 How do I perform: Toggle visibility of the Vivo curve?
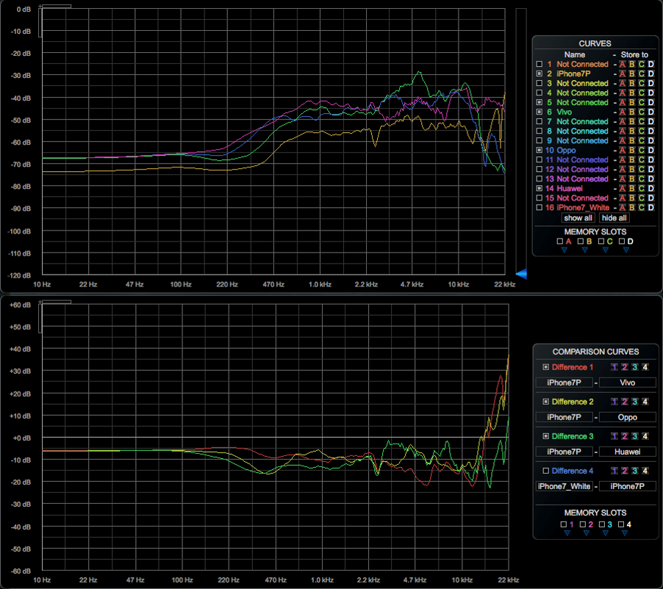point(540,112)
